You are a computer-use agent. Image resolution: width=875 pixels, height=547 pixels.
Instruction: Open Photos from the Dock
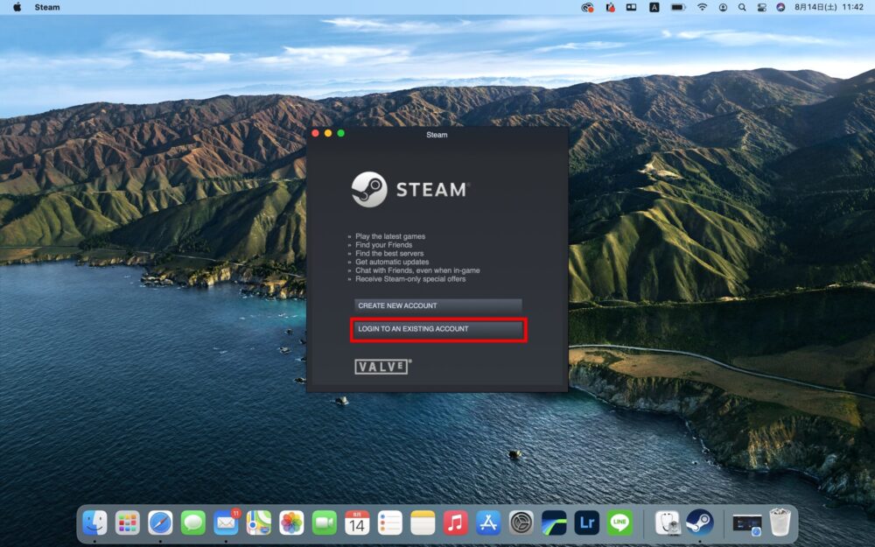[291, 523]
